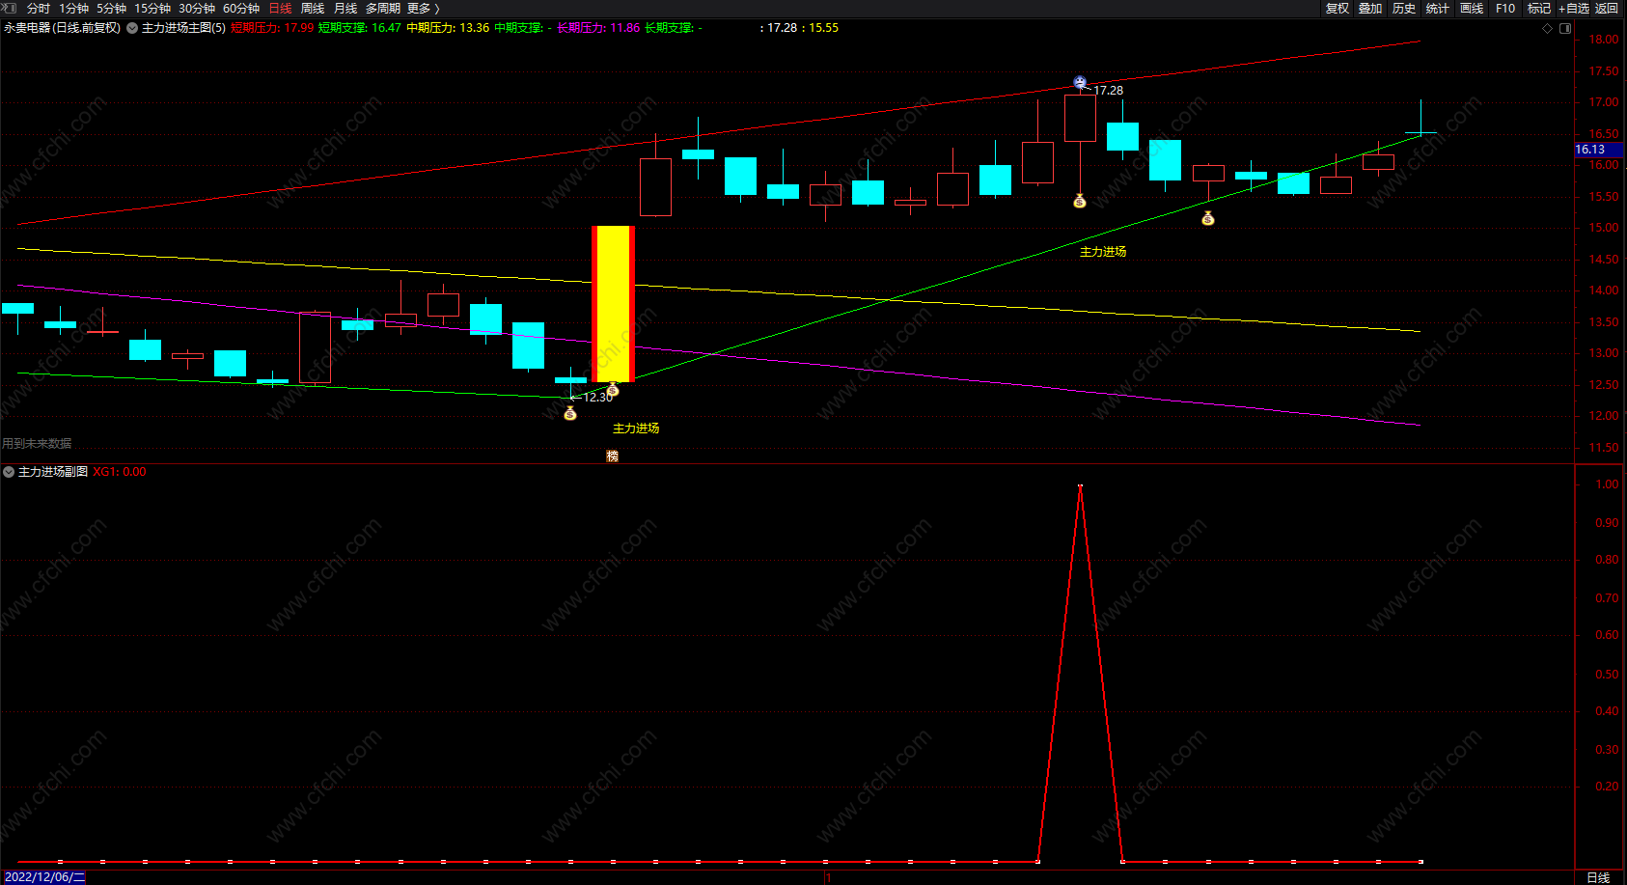
Task: Click the money bag marker below 12.30 low
Action: pyautogui.click(x=570, y=413)
